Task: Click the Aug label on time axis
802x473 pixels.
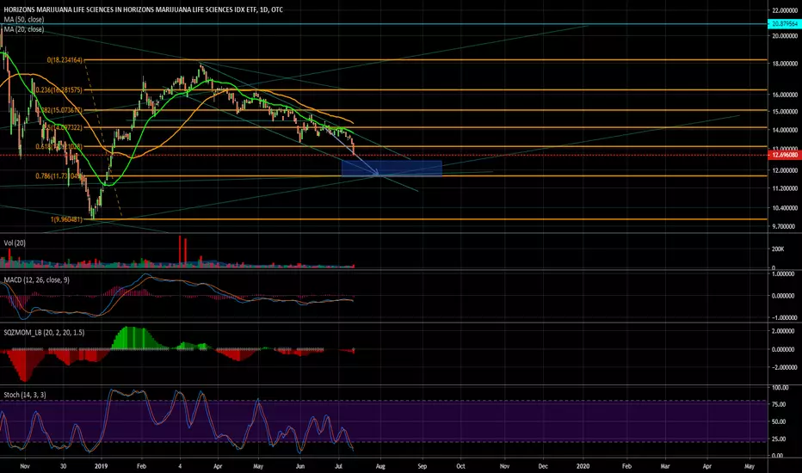Action: [380, 466]
